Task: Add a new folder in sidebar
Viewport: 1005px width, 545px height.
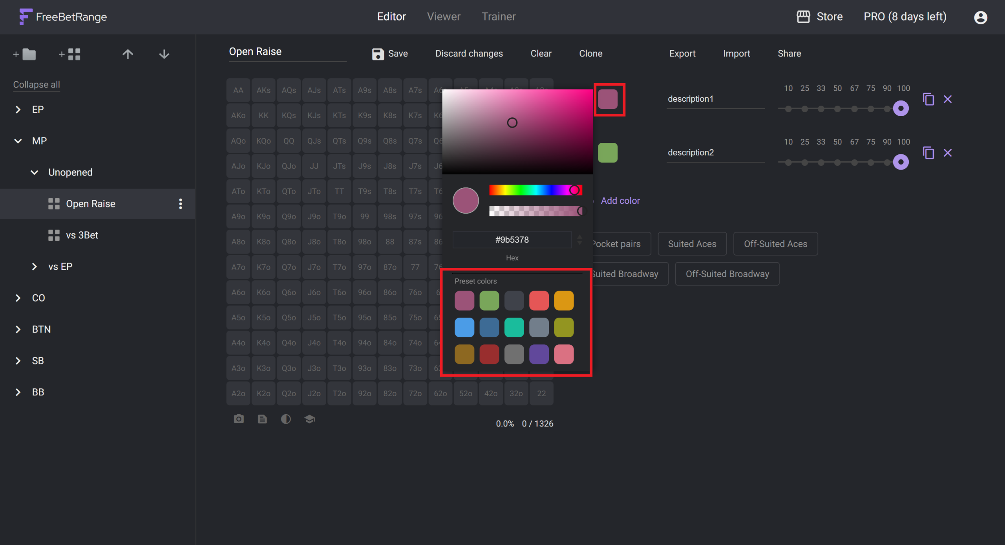Action: (x=24, y=54)
